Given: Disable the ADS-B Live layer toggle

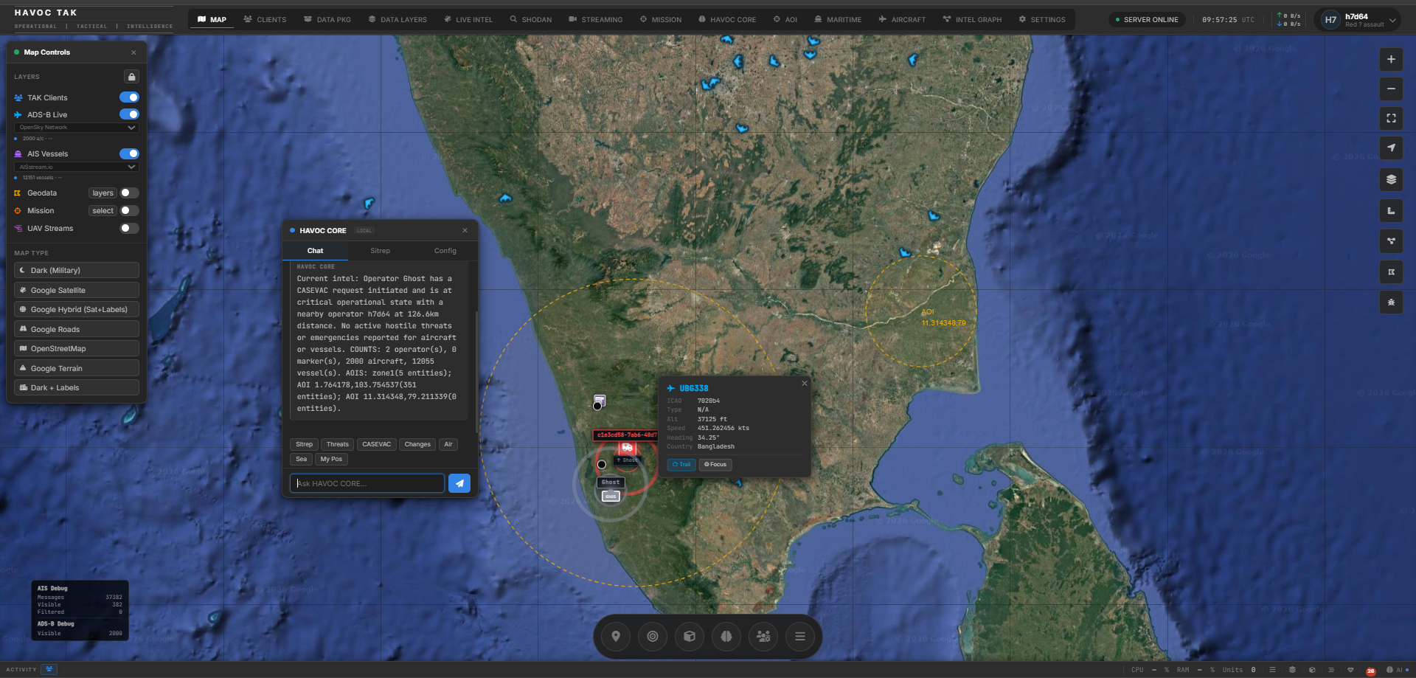Looking at the screenshot, I should point(129,114).
